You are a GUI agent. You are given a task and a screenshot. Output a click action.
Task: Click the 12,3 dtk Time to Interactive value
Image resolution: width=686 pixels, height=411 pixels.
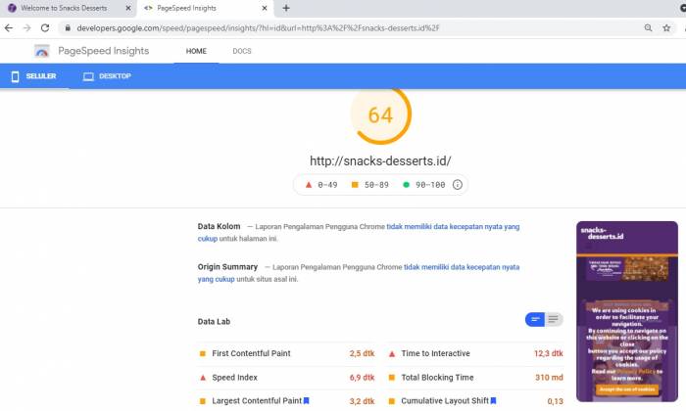click(x=548, y=353)
